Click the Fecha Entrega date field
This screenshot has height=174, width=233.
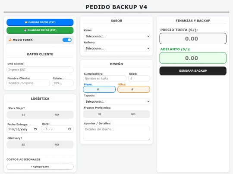pos(23,129)
